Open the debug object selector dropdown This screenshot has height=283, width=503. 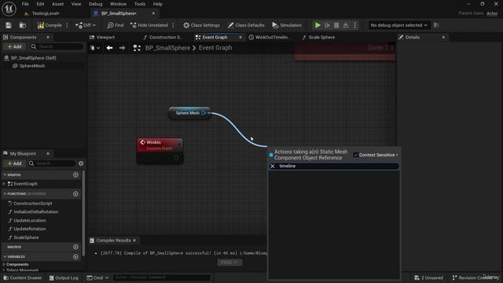pyautogui.click(x=398, y=25)
